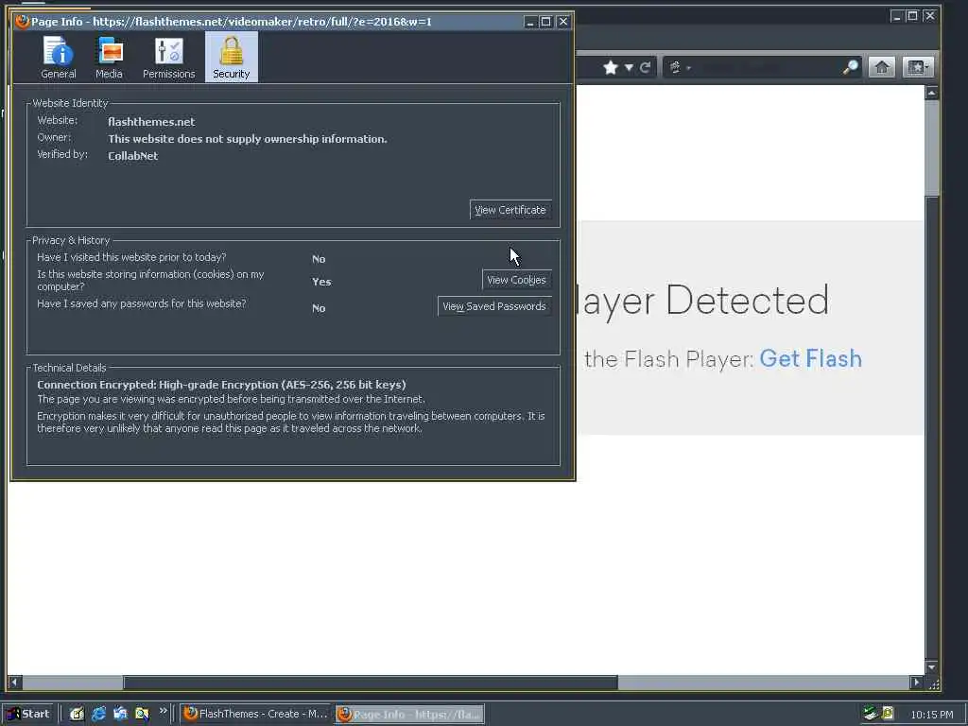Minimize the main browser window
This screenshot has height=726, width=968.
click(897, 16)
